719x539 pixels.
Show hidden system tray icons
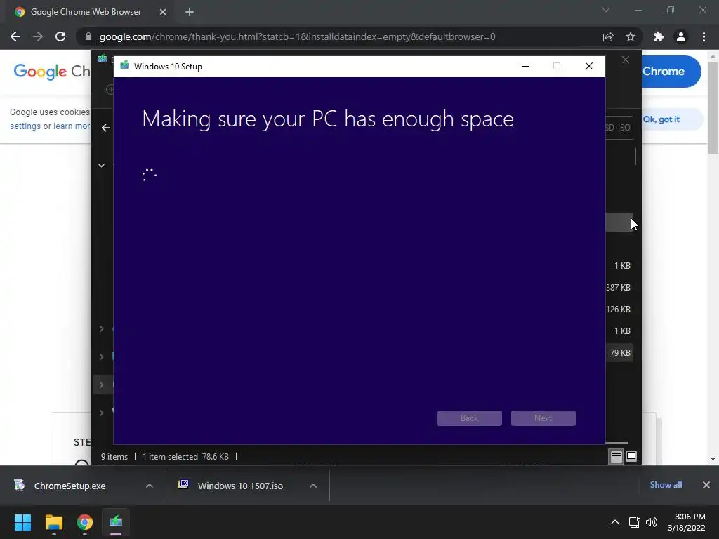[x=615, y=522]
